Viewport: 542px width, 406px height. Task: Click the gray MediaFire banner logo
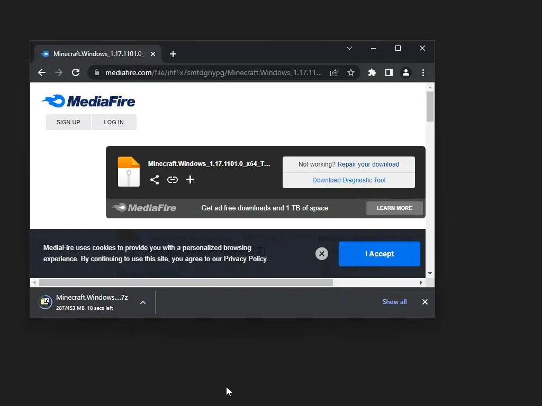pos(144,207)
